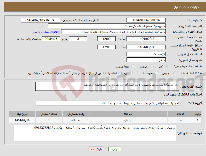Viewport: 206px width, 156px height.
Task: Grab resize handle of شرح کلی نیاز textarea
Action: coord(37,89)
